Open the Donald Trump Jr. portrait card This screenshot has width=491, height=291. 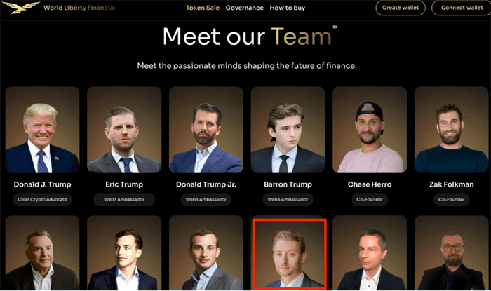(x=206, y=130)
